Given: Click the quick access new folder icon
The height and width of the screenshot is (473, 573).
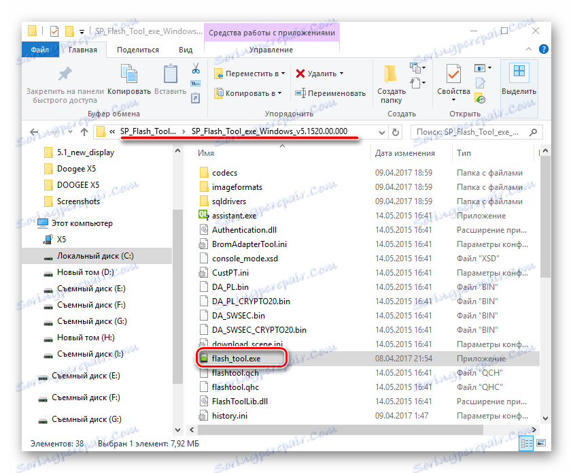Looking at the screenshot, I should tap(69, 31).
